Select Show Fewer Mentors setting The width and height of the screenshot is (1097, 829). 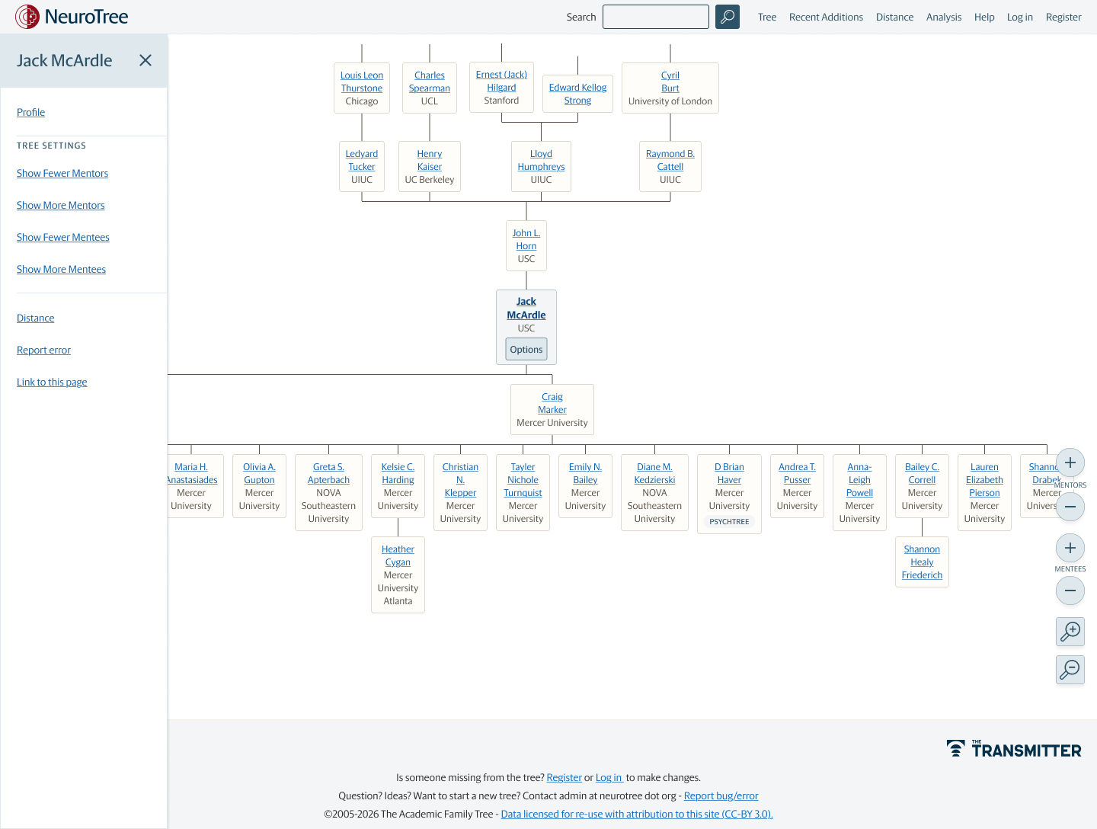tap(62, 173)
